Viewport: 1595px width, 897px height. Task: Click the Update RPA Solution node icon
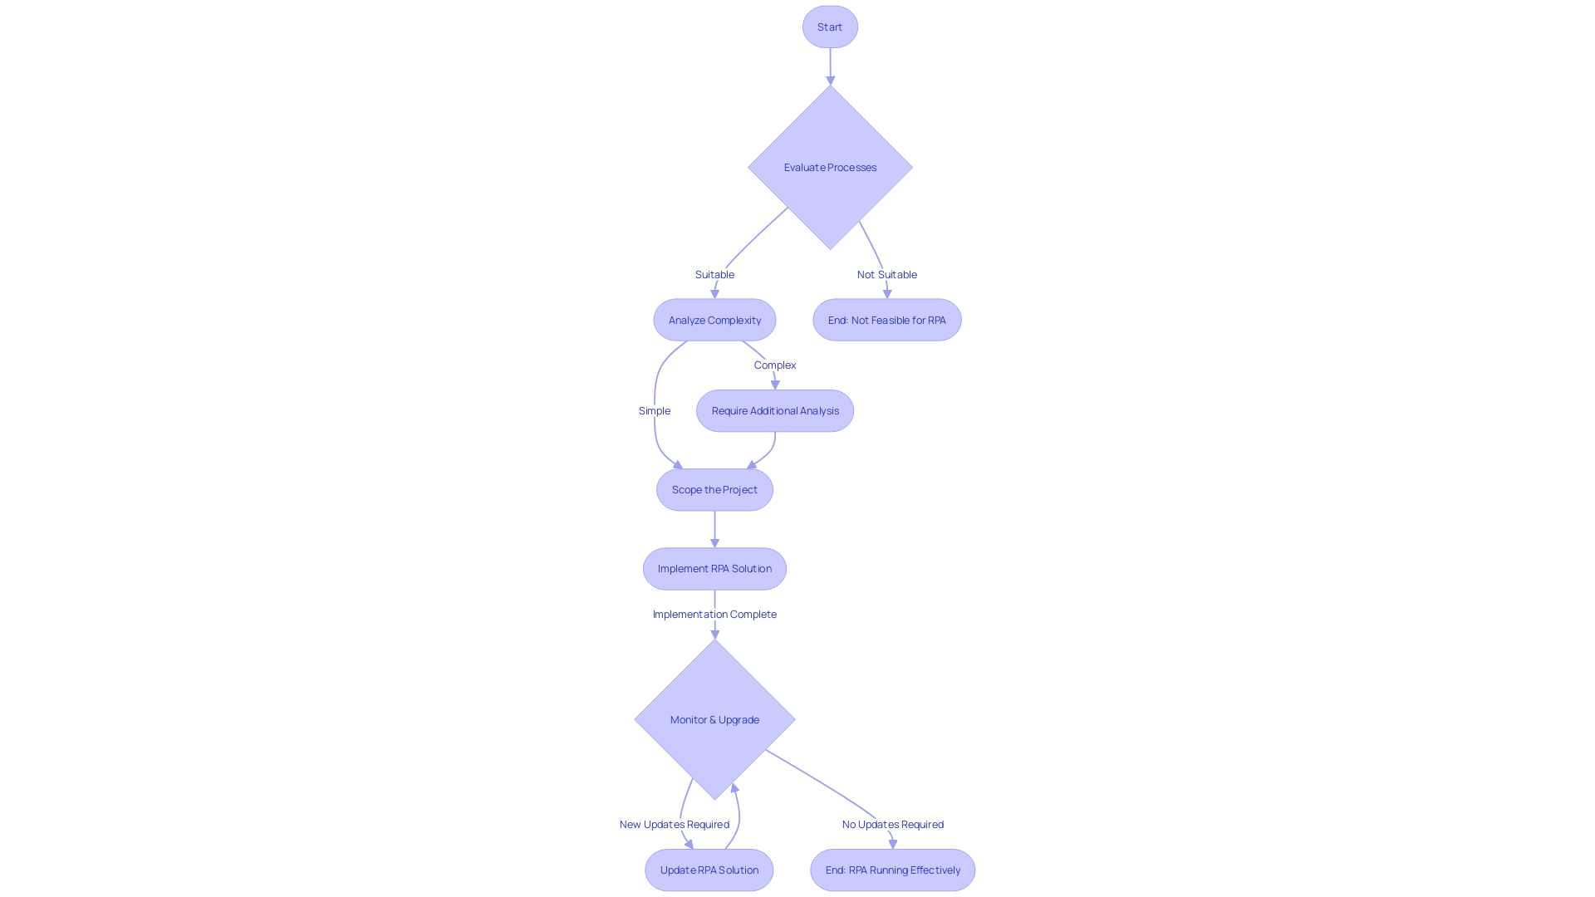tap(709, 870)
